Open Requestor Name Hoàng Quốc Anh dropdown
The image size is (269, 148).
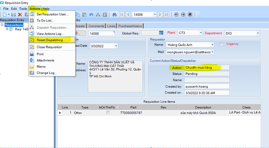pyautogui.click(x=212, y=45)
